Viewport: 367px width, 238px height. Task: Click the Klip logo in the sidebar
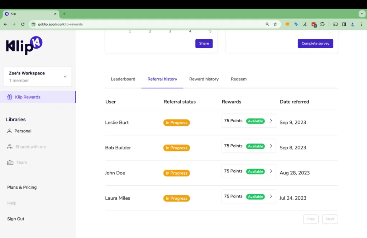coord(24,45)
